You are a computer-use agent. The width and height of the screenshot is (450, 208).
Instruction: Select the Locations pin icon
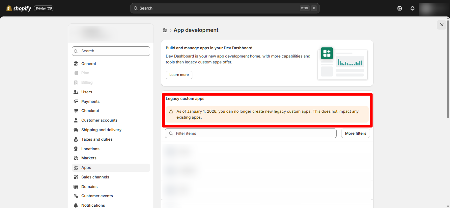(76, 149)
